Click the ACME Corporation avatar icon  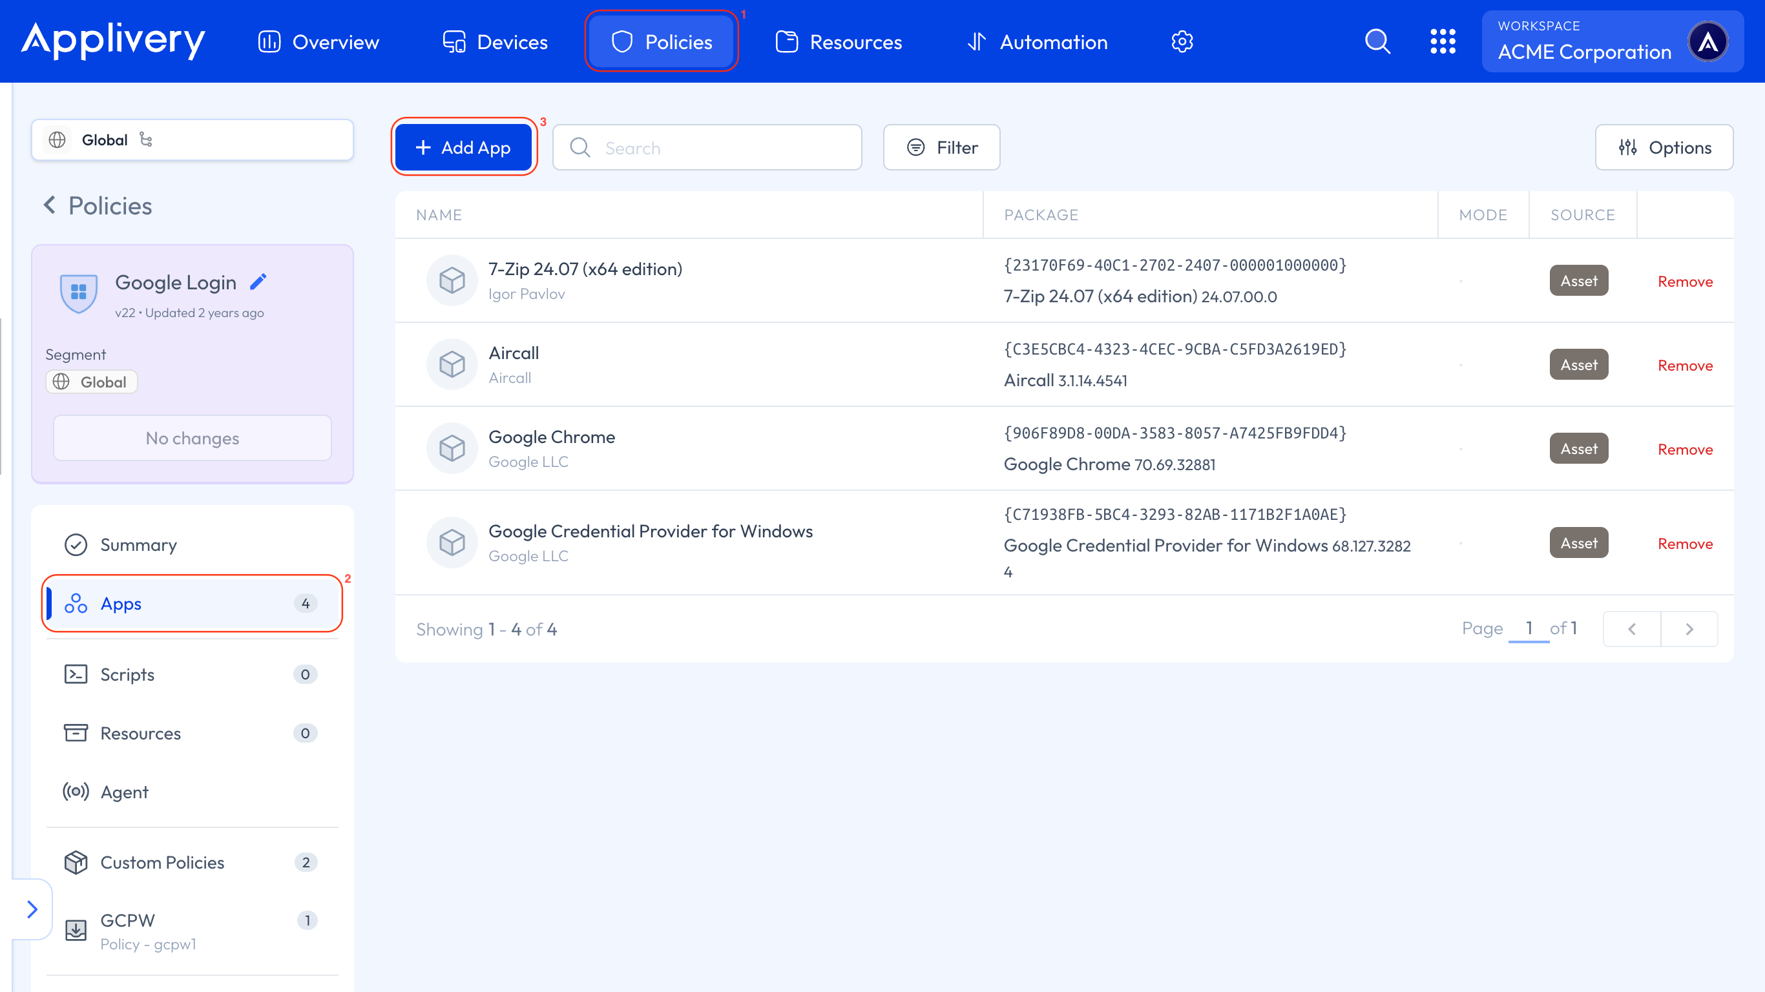[x=1708, y=42]
